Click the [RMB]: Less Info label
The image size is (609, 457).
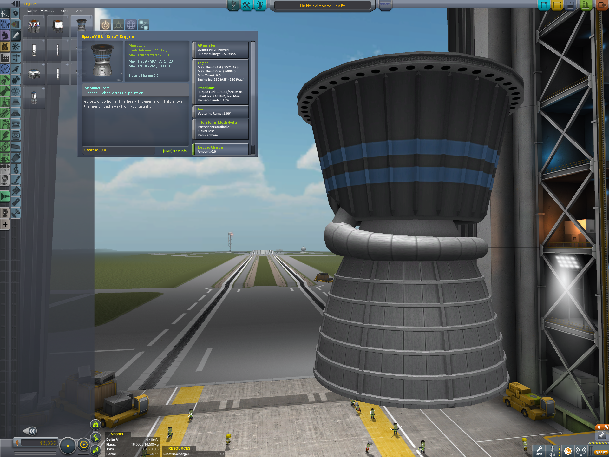click(175, 151)
